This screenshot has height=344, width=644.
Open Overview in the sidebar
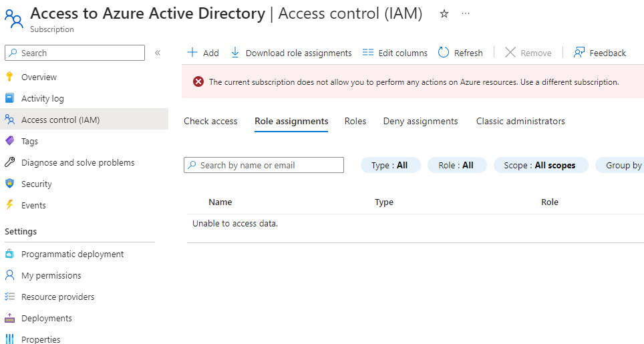39,77
